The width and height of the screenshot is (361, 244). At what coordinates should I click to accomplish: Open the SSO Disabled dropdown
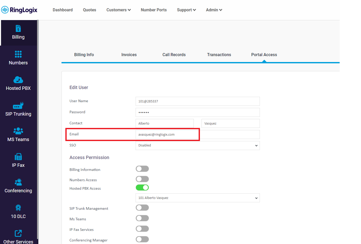[198, 145]
